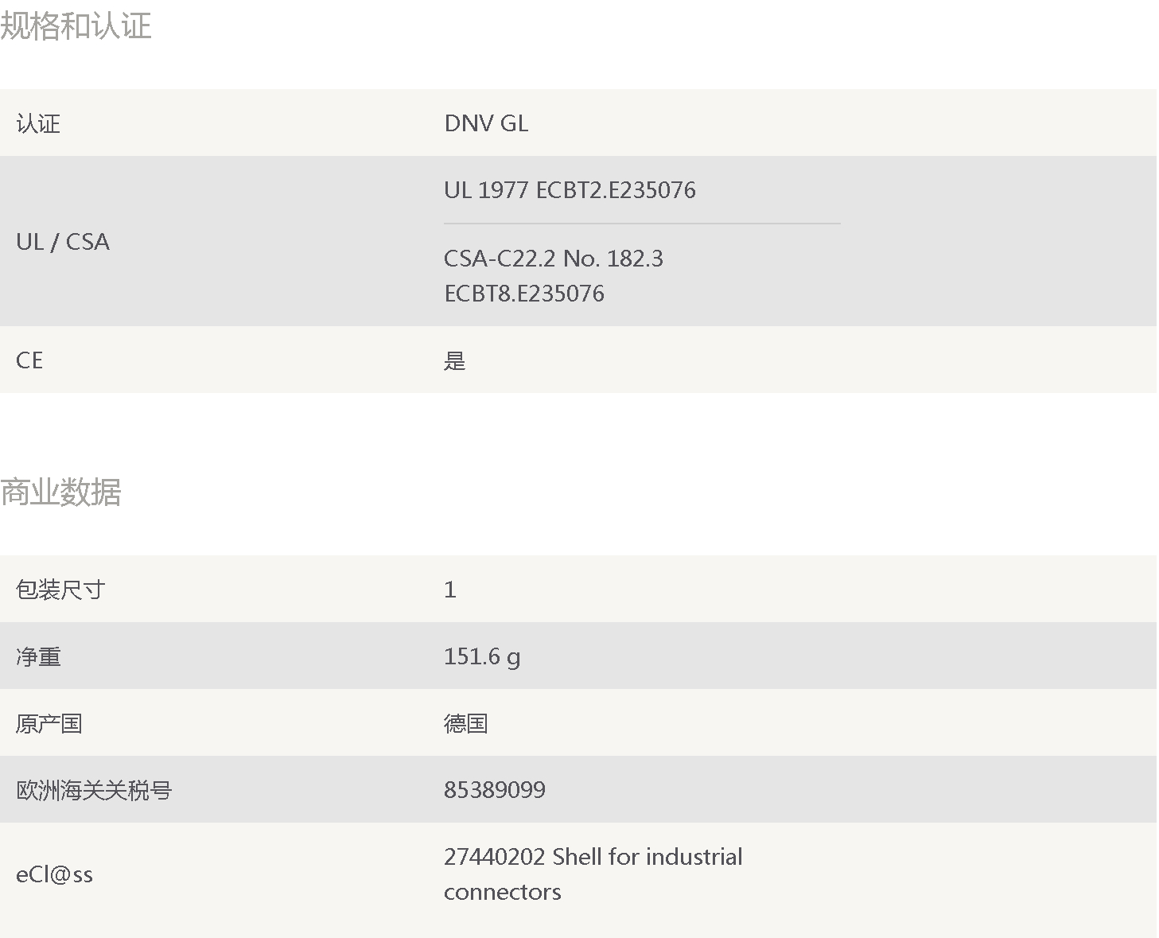Click the 27440202 Shell for industrial connectors text
Screen dimensions: 1159x938
(593, 874)
